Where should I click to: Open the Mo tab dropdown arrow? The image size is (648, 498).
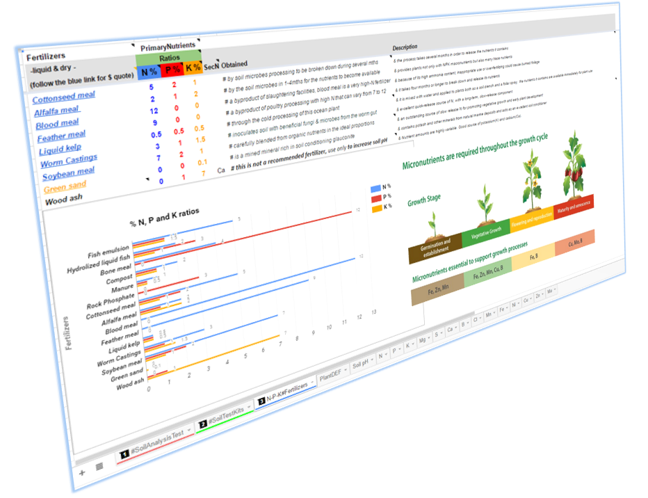point(555,289)
